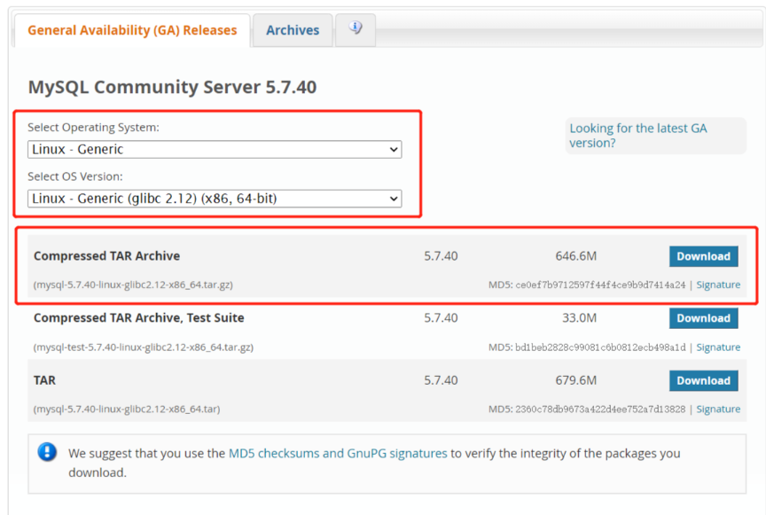Open MD5 checksums and GnuPG signatures link
Viewport: 766px width, 515px height.
coord(338,453)
